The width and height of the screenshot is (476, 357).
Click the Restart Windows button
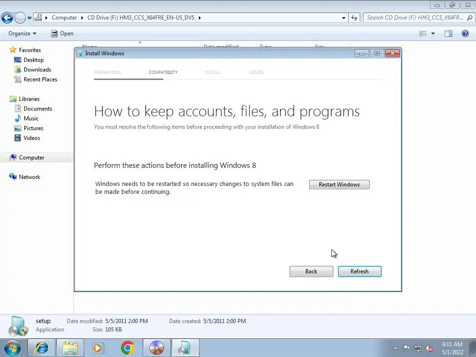(x=339, y=185)
